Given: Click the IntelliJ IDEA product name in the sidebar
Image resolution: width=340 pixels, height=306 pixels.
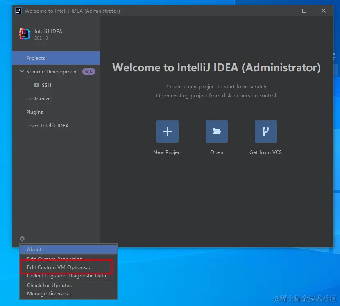Looking at the screenshot, I should coord(48,32).
